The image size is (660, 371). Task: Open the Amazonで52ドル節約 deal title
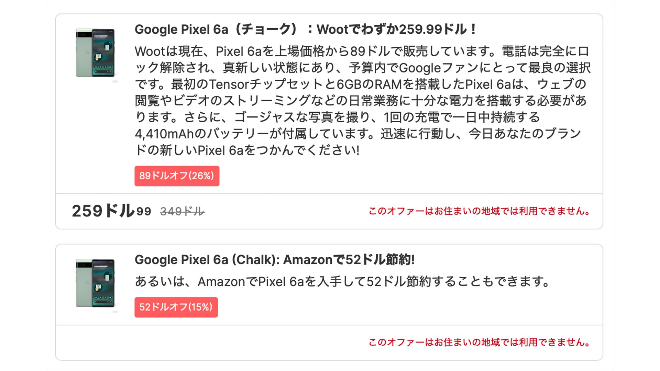274,260
